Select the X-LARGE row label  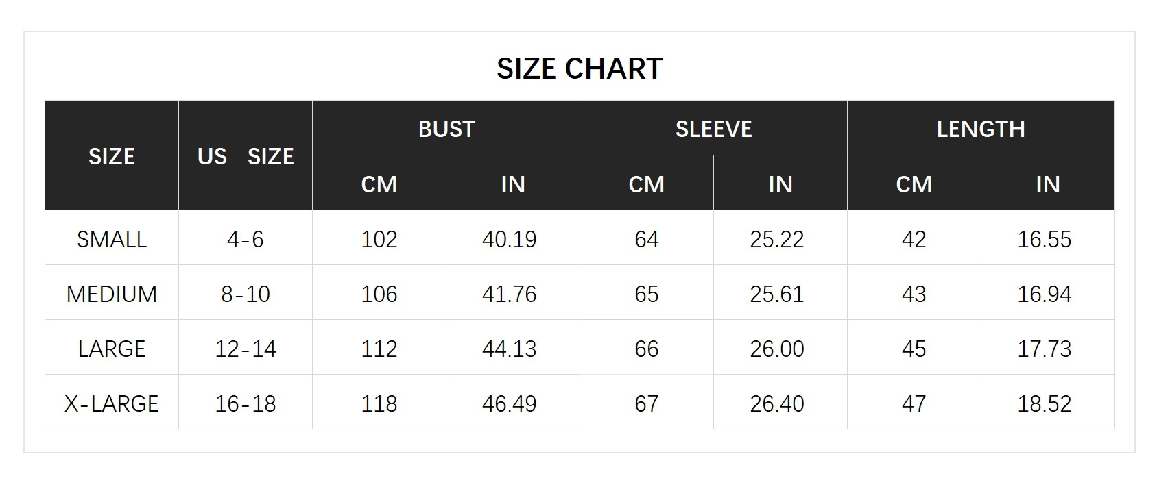point(112,402)
